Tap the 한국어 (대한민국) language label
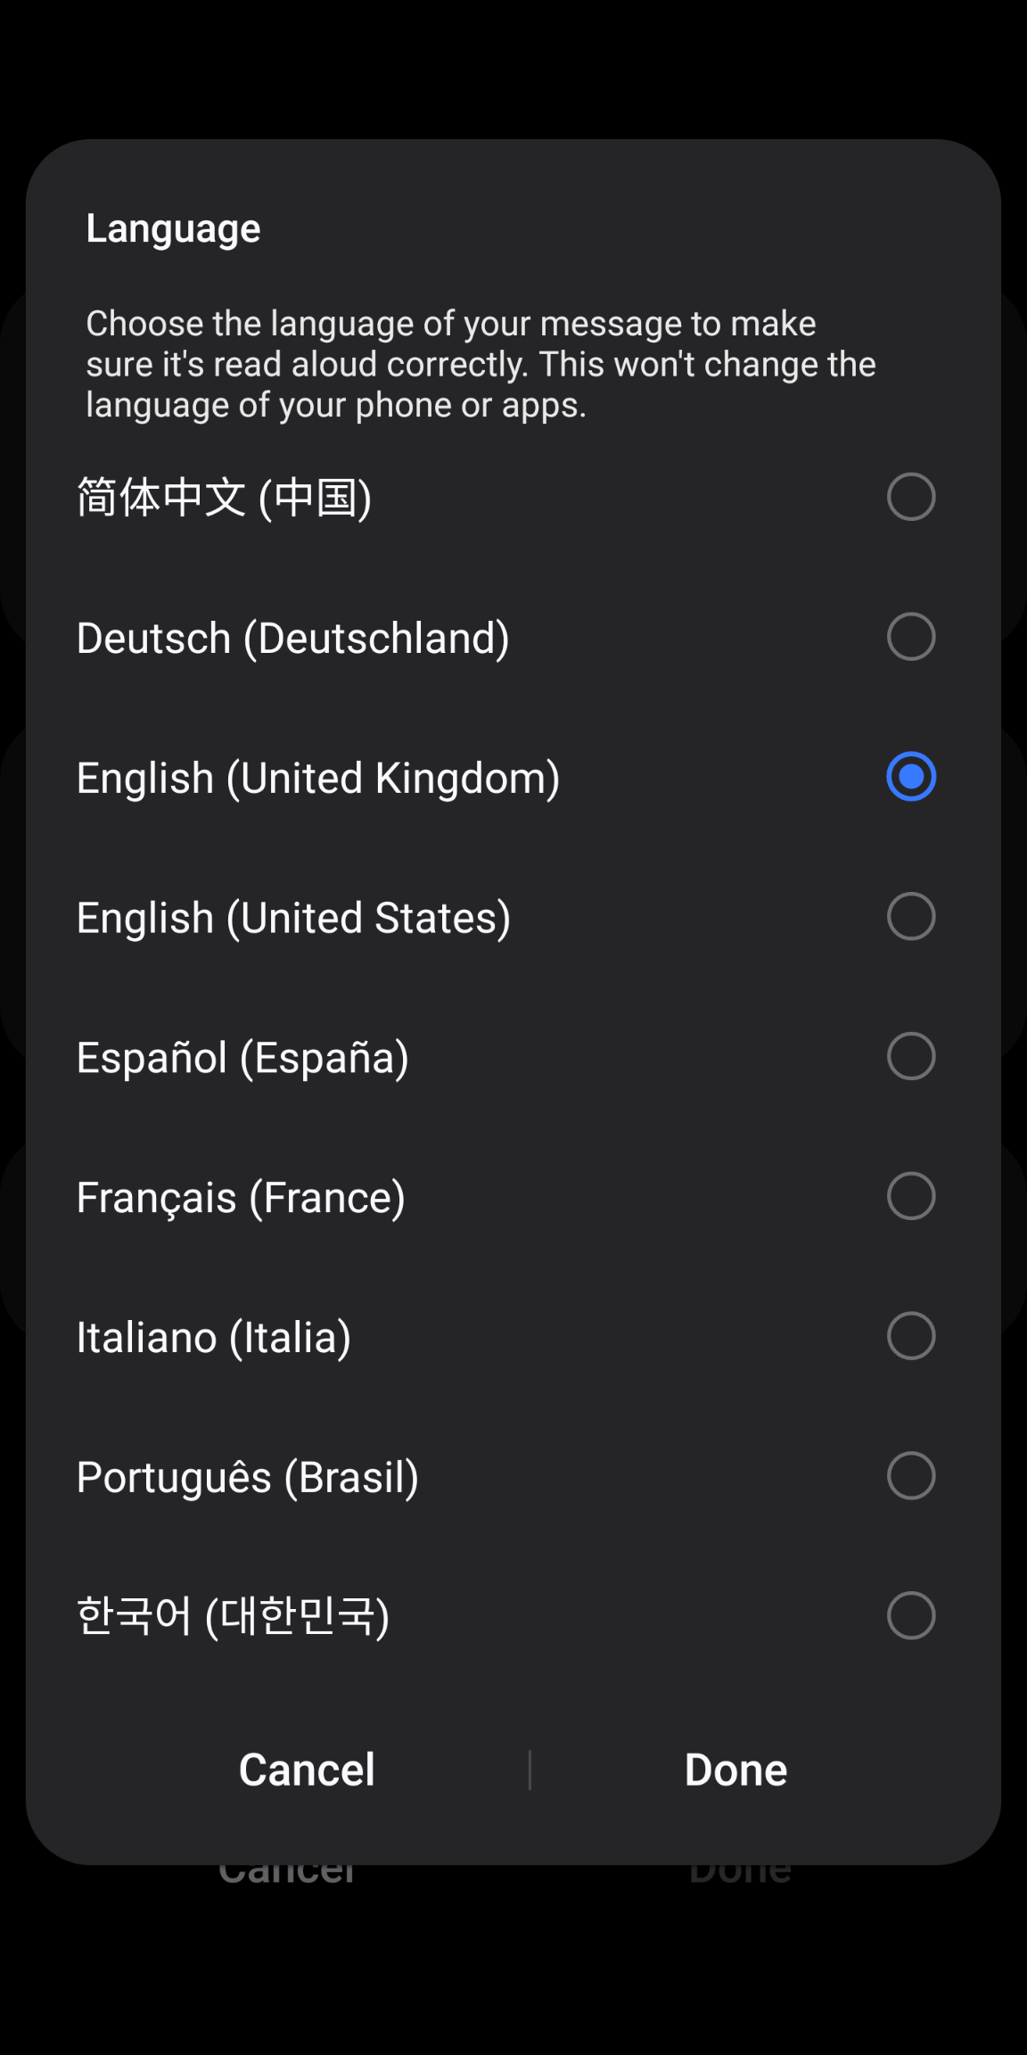This screenshot has height=2055, width=1027. [x=233, y=1616]
